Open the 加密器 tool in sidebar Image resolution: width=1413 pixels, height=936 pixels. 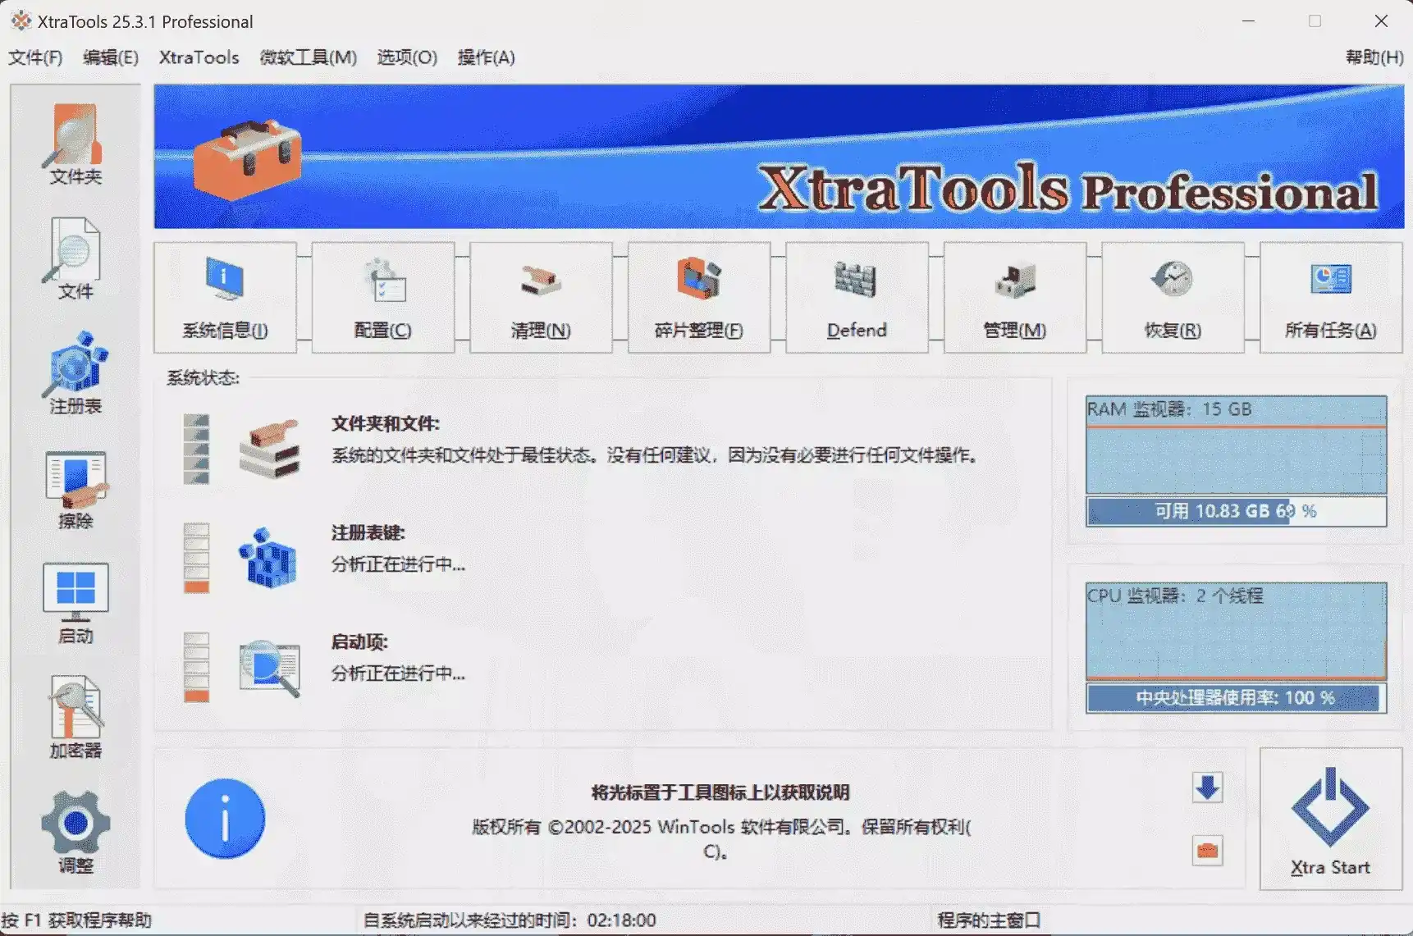75,718
